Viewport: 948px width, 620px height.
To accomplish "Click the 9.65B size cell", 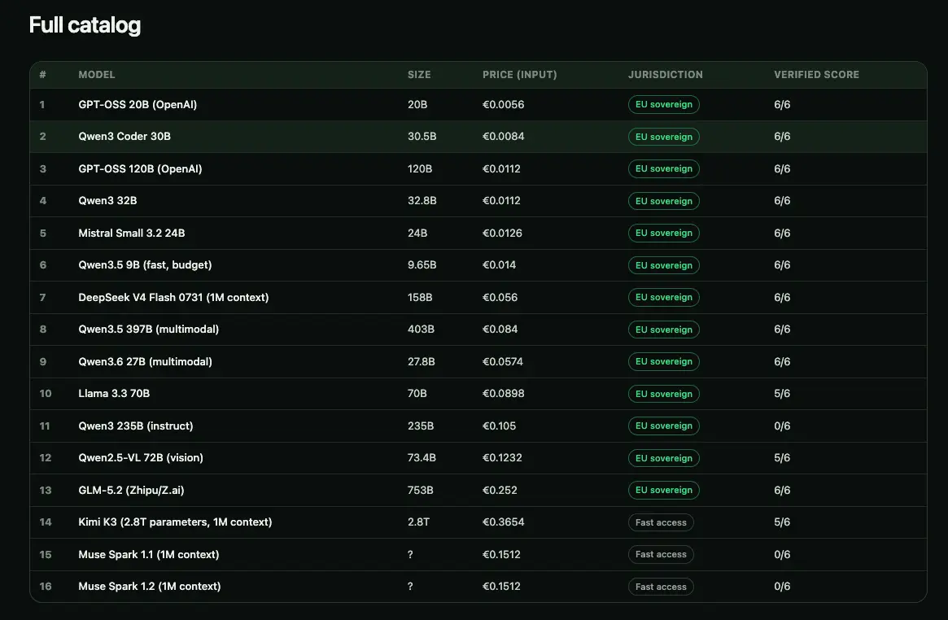I will [x=422, y=265].
